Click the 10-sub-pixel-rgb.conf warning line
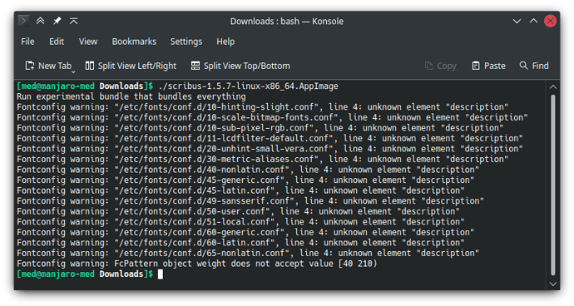Screen dimensions: 574x306 [260, 128]
